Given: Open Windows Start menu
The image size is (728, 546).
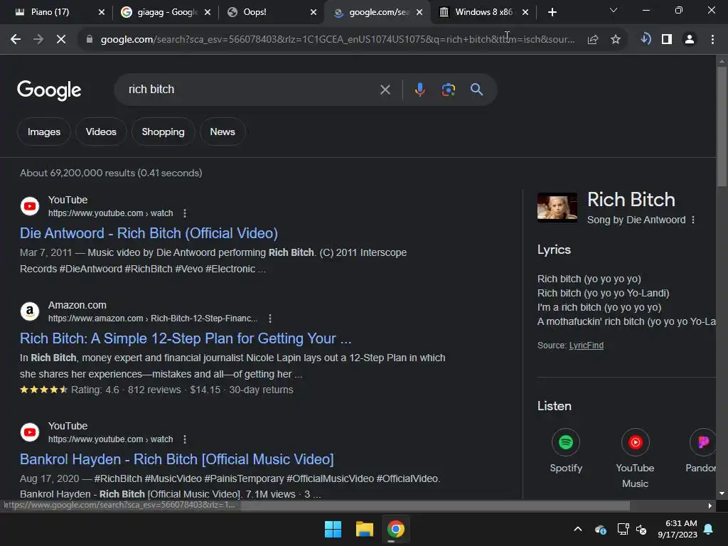Looking at the screenshot, I should (333, 529).
